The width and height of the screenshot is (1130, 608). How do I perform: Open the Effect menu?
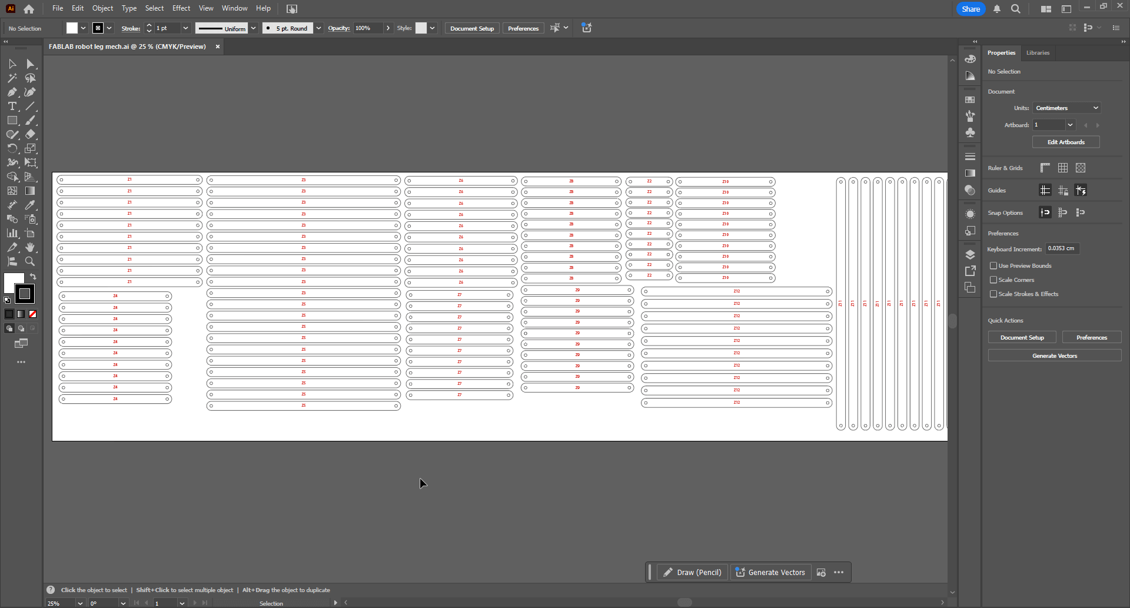pyautogui.click(x=181, y=8)
